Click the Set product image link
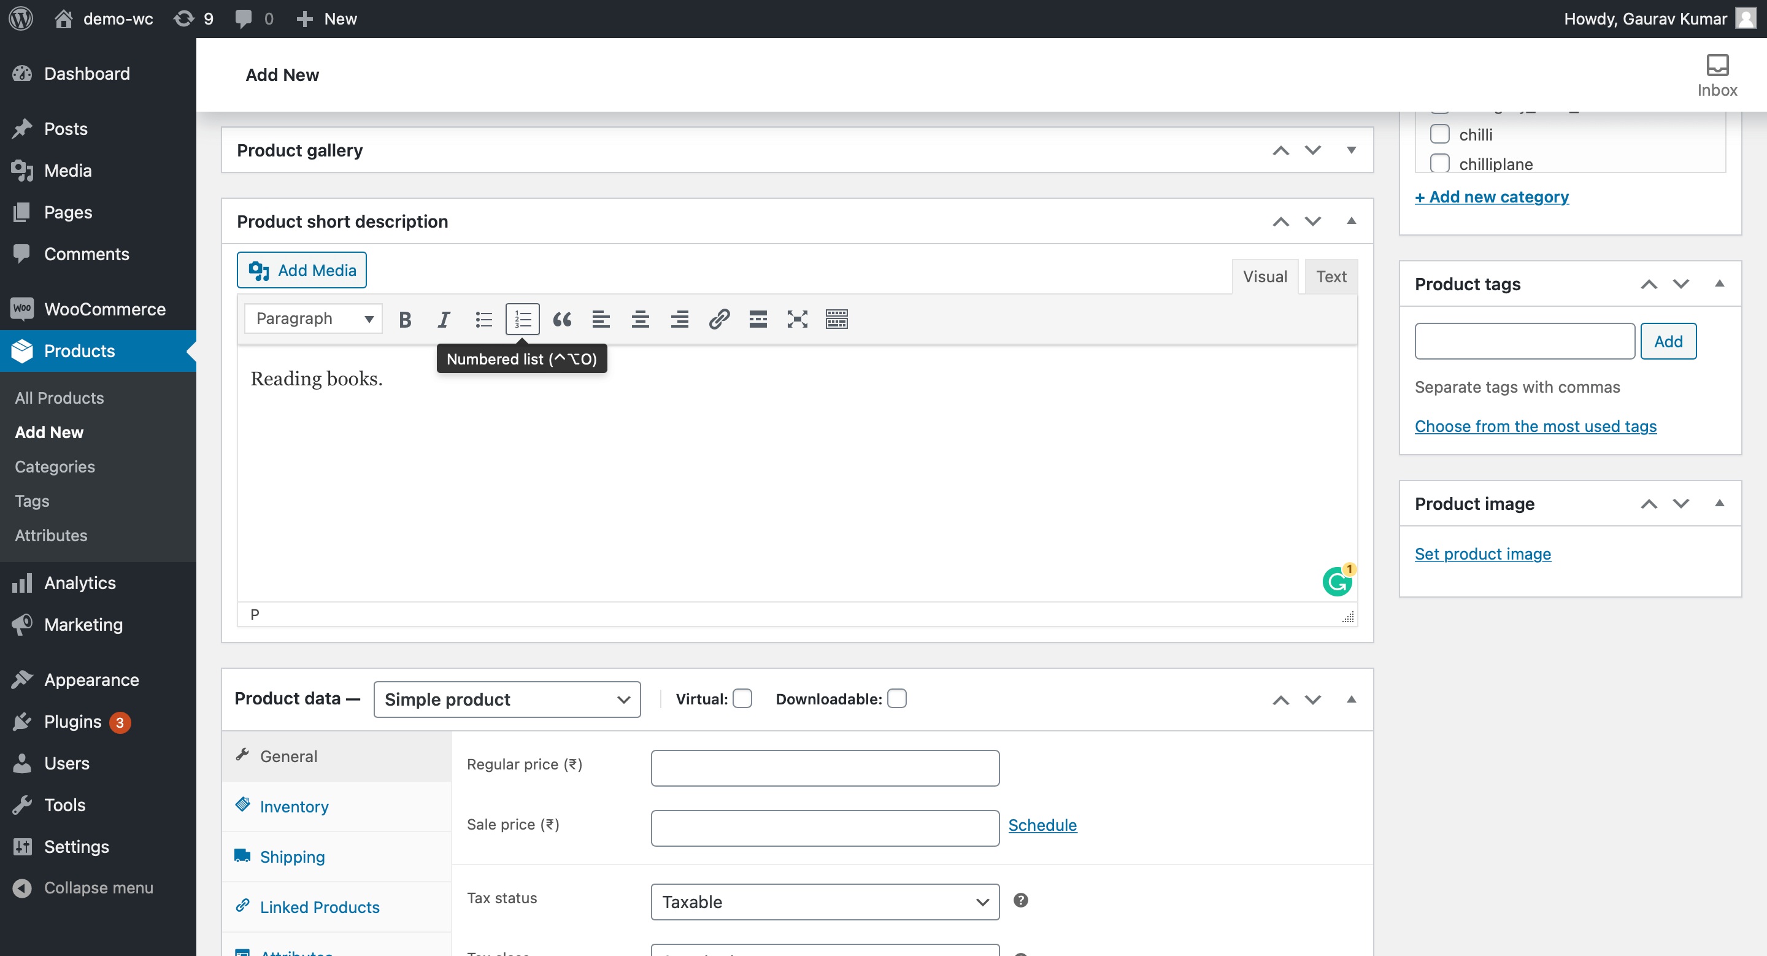Image resolution: width=1767 pixels, height=956 pixels. click(1482, 553)
